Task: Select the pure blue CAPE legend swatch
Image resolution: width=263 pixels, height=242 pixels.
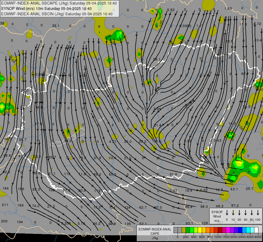Action: pos(240,230)
